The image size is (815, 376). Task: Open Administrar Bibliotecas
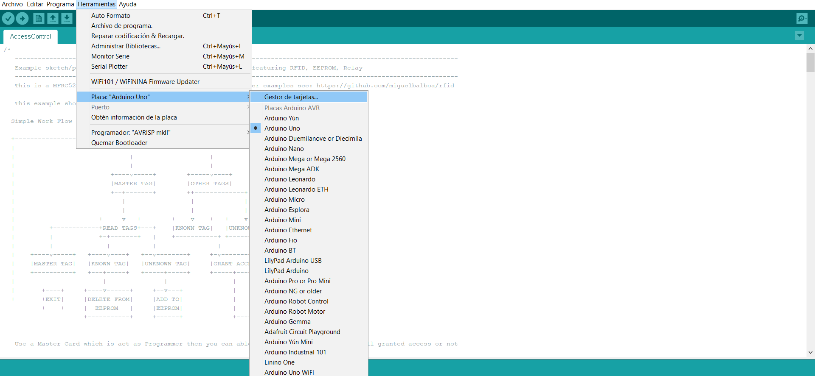164,46
